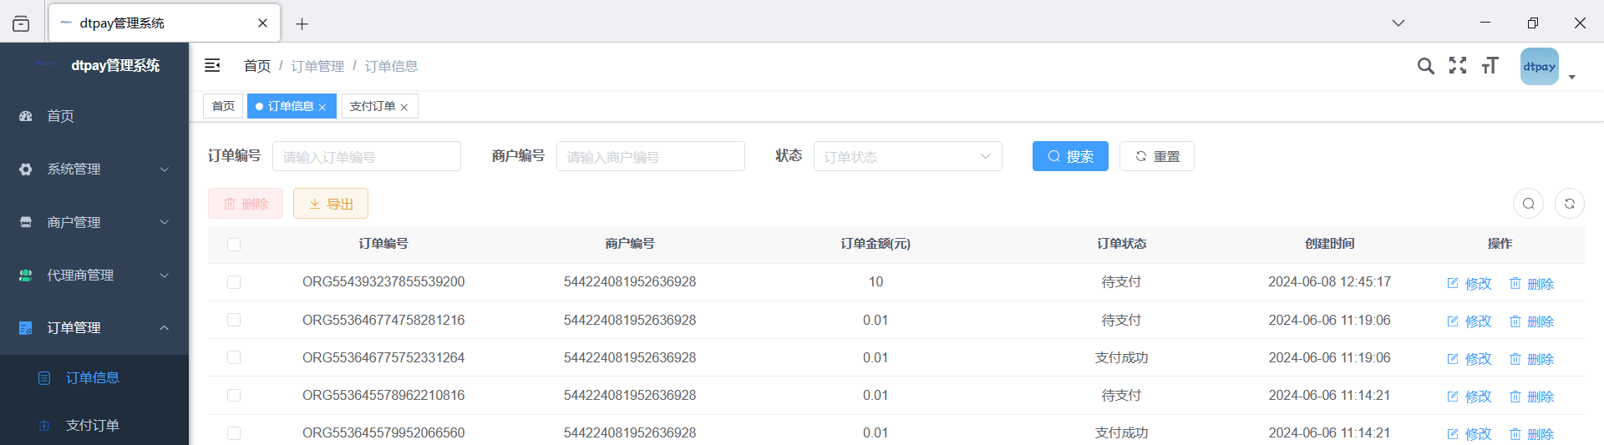
Task: Click the 首页 breadcrumb link
Action: coord(257,66)
